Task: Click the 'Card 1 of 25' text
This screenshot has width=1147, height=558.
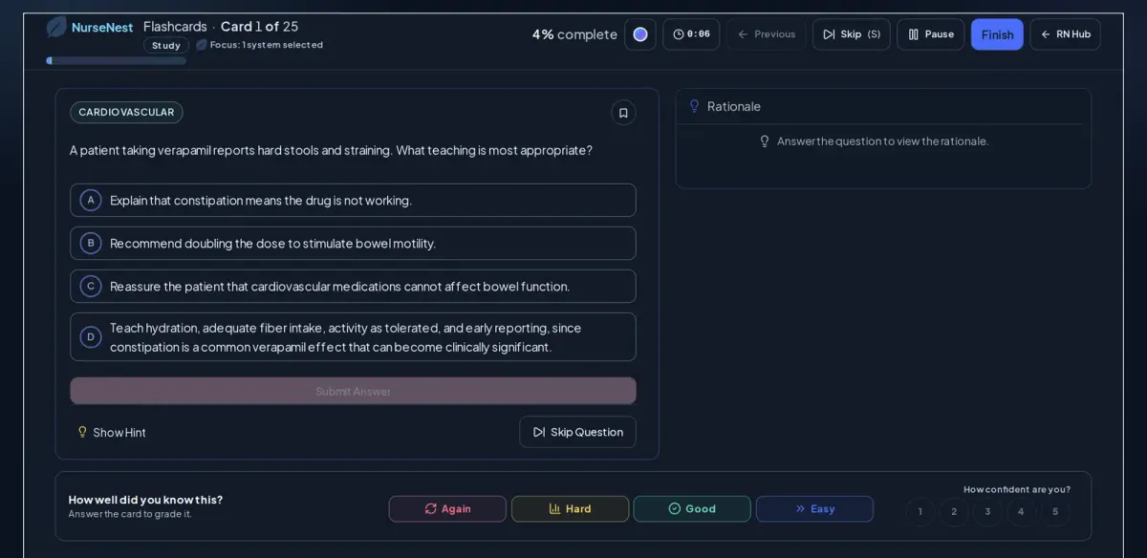Action: tap(260, 27)
